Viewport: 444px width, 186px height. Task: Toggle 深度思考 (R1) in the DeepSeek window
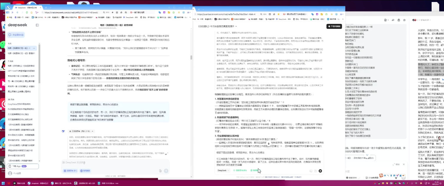click(x=70, y=171)
